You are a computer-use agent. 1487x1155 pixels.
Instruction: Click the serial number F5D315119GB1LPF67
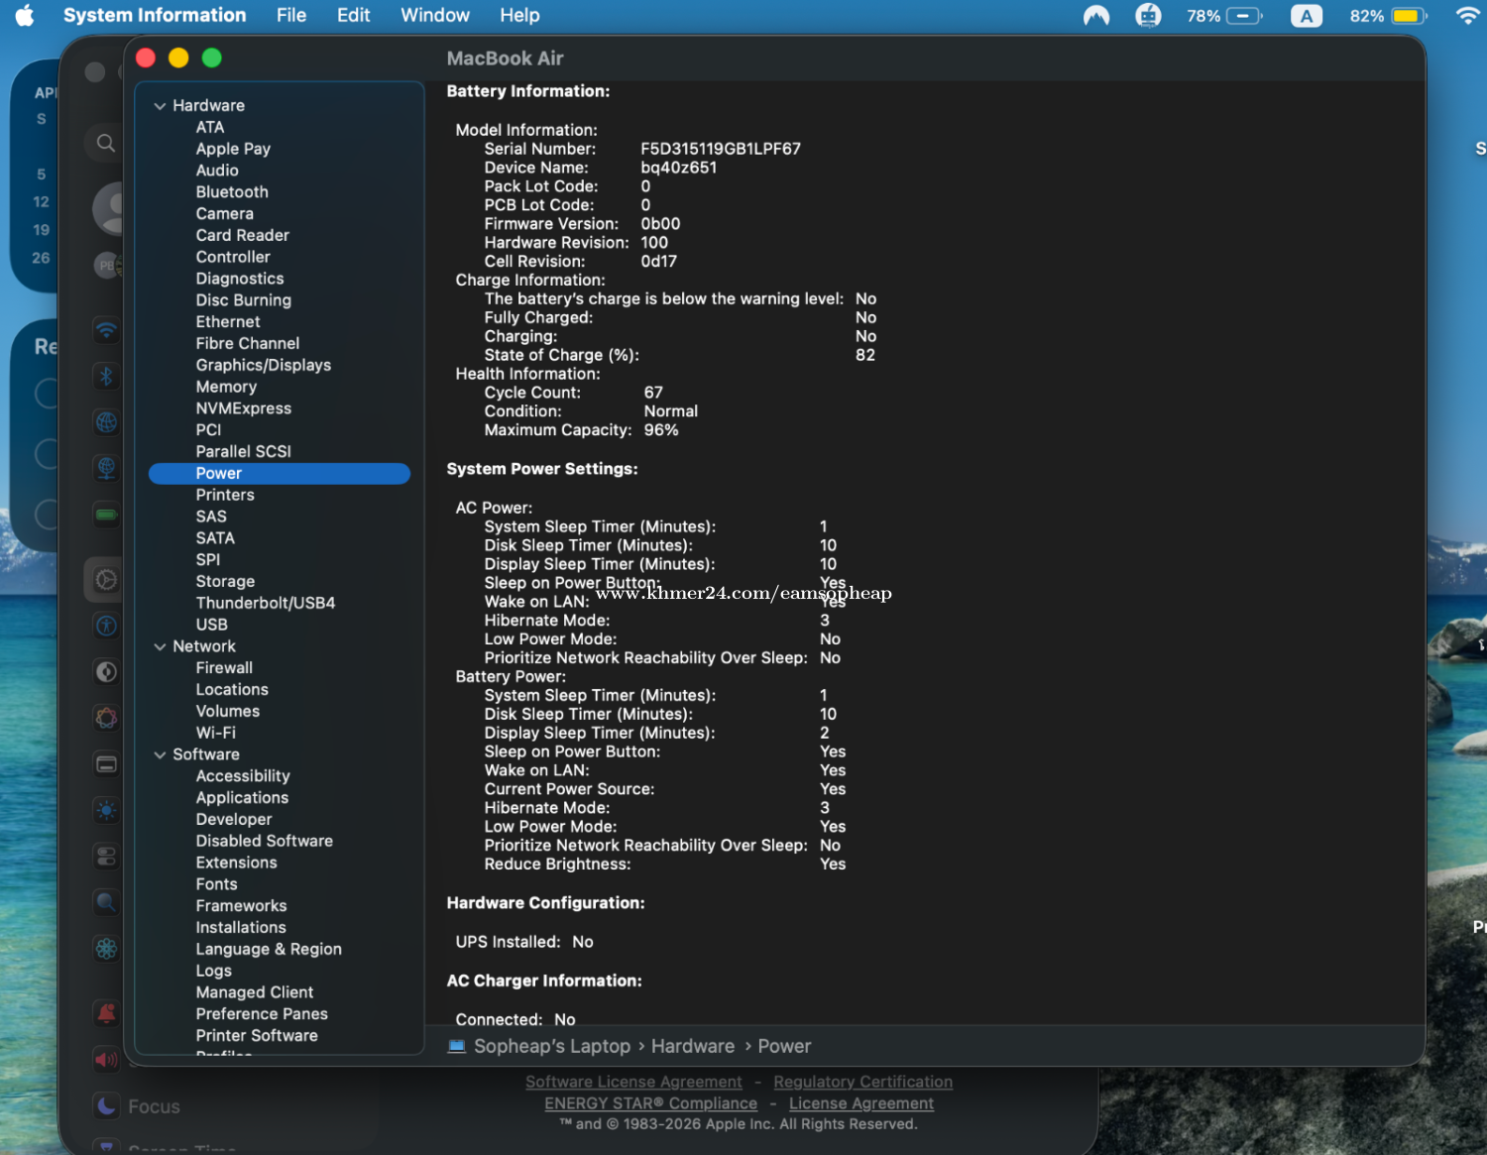[x=721, y=149]
